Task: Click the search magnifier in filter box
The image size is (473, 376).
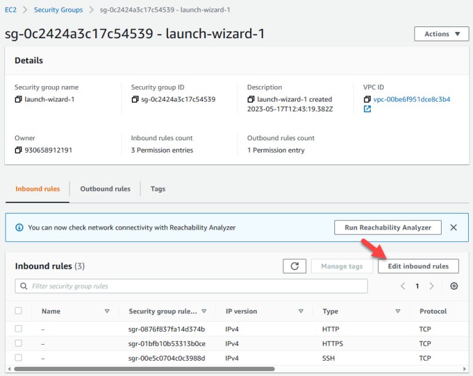Action: pos(23,286)
